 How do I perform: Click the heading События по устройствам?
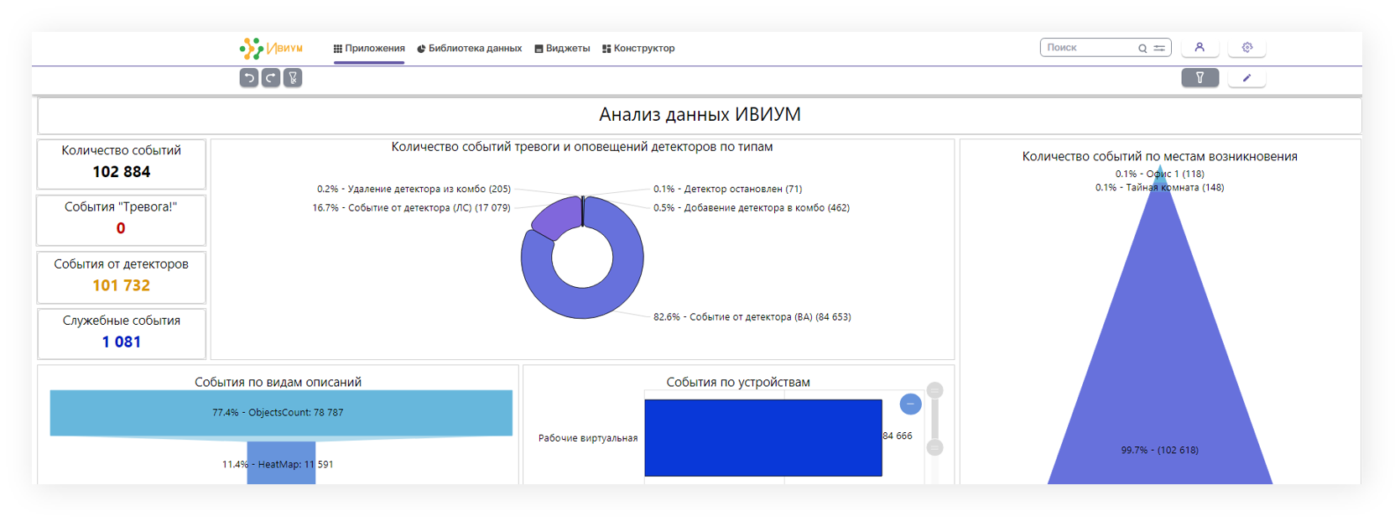[x=738, y=382]
